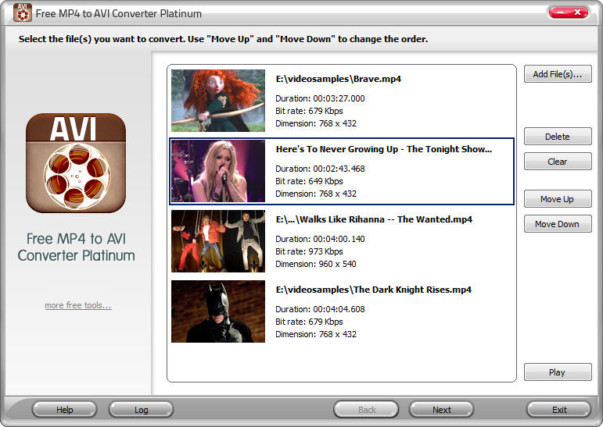Image resolution: width=603 pixels, height=427 pixels.
Task: Open the Help page
Action: [65, 410]
